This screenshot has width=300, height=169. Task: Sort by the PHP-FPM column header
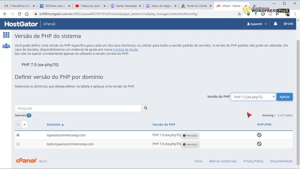pos(264,124)
